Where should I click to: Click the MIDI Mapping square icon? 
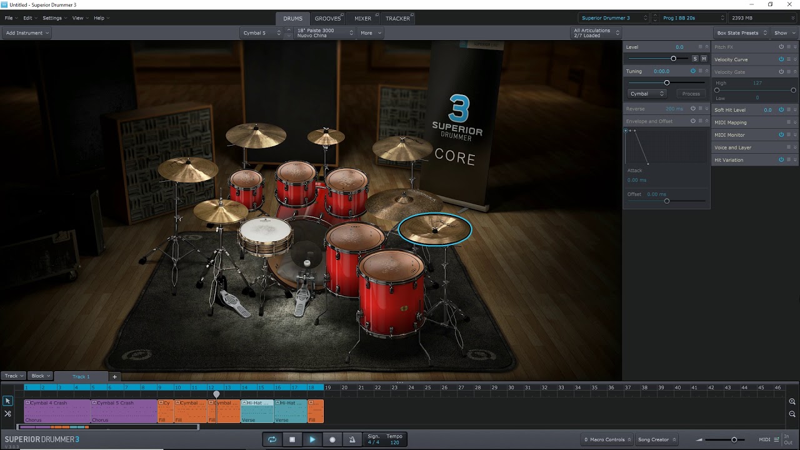point(788,122)
